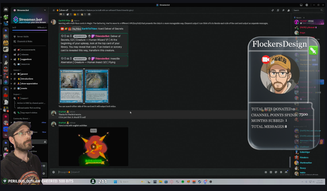
Task: Click the server boost level progress bar
Action: (30, 30)
